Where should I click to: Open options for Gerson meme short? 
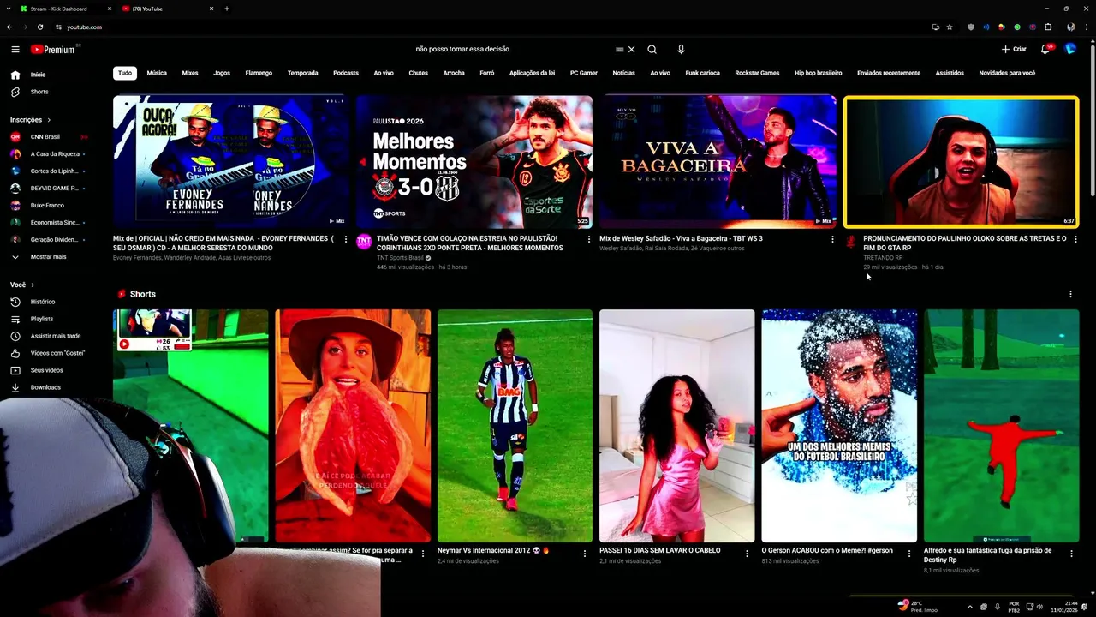pos(909,554)
